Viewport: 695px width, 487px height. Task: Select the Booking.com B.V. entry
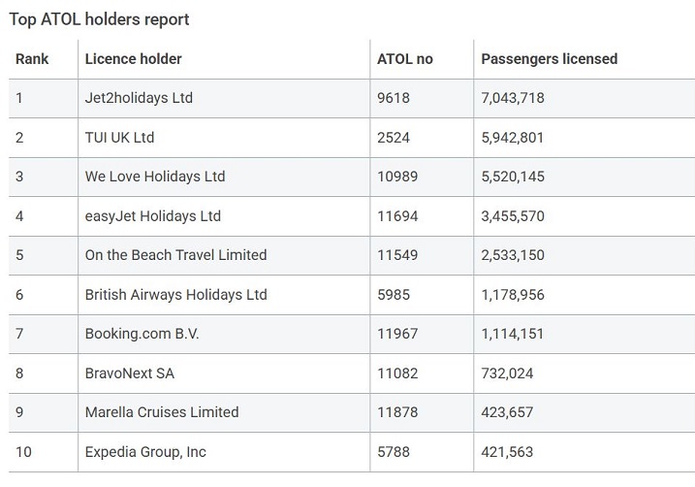(142, 334)
